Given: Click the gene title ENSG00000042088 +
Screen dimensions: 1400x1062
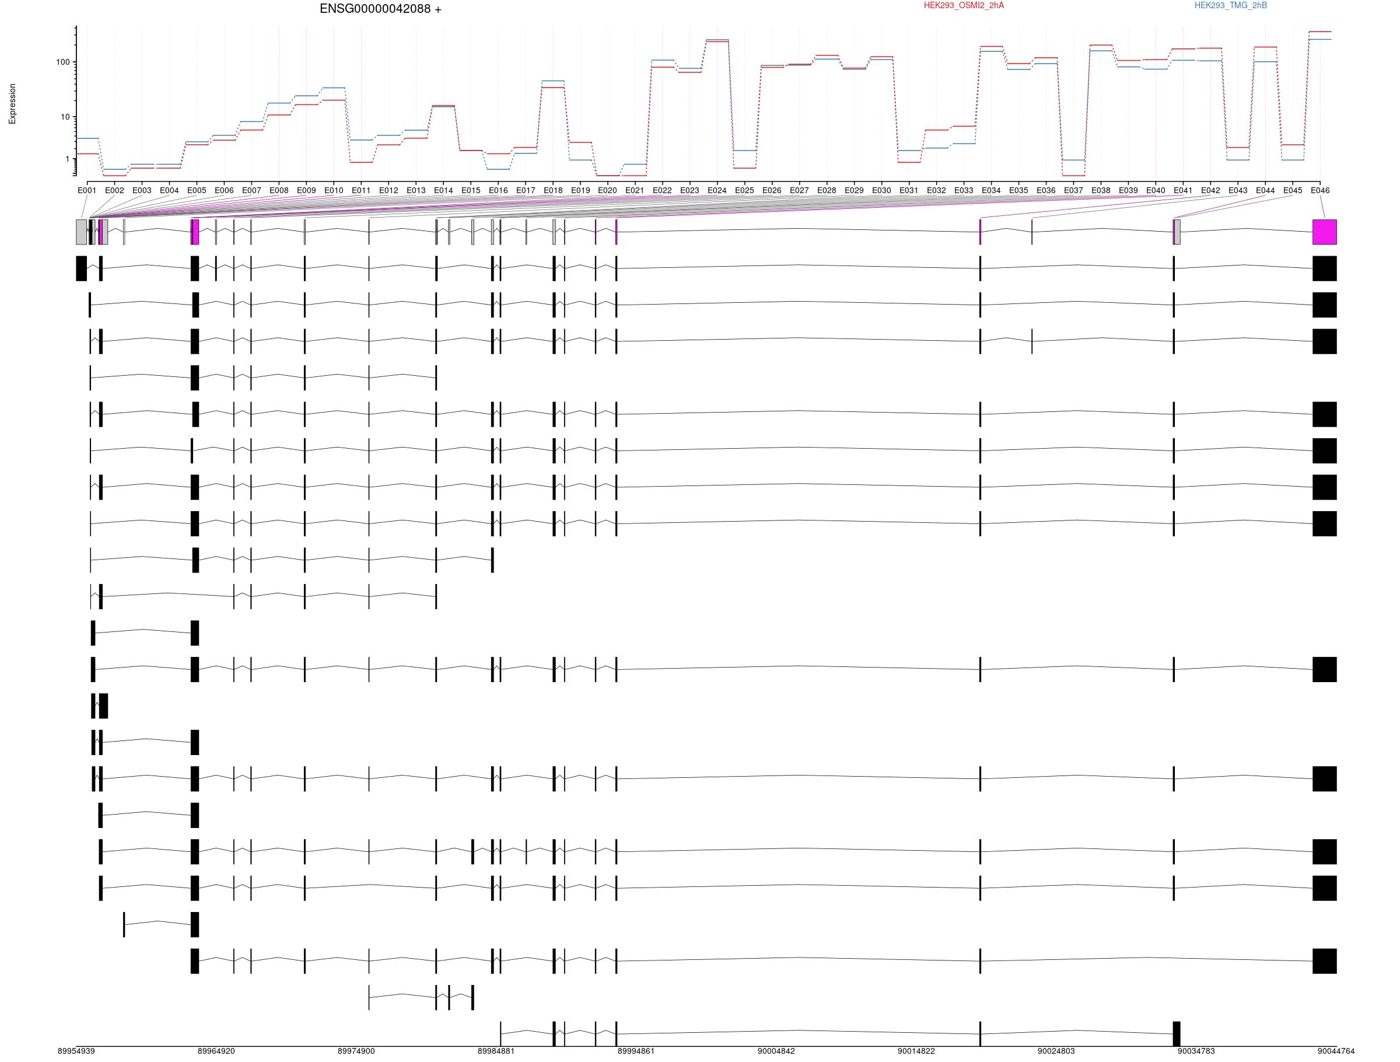Looking at the screenshot, I should (380, 9).
